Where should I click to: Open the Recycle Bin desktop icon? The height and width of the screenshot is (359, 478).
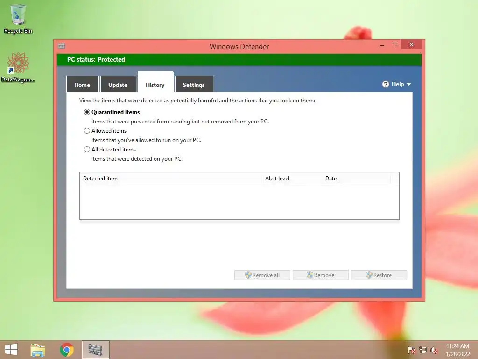click(18, 19)
